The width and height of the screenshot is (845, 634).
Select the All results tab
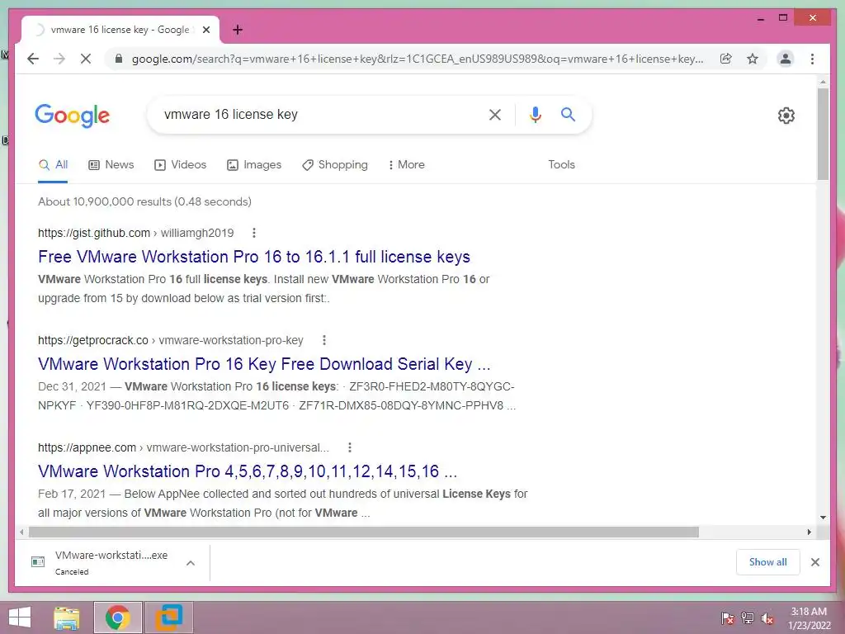(53, 164)
